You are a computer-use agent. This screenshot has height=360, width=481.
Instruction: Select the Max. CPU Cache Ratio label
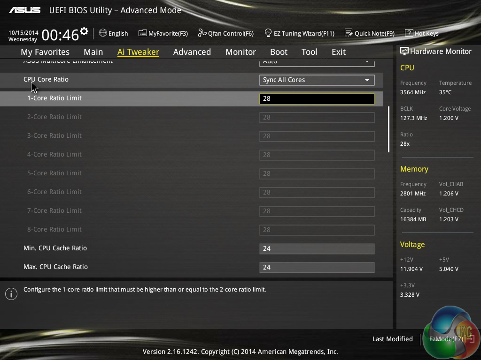click(55, 267)
